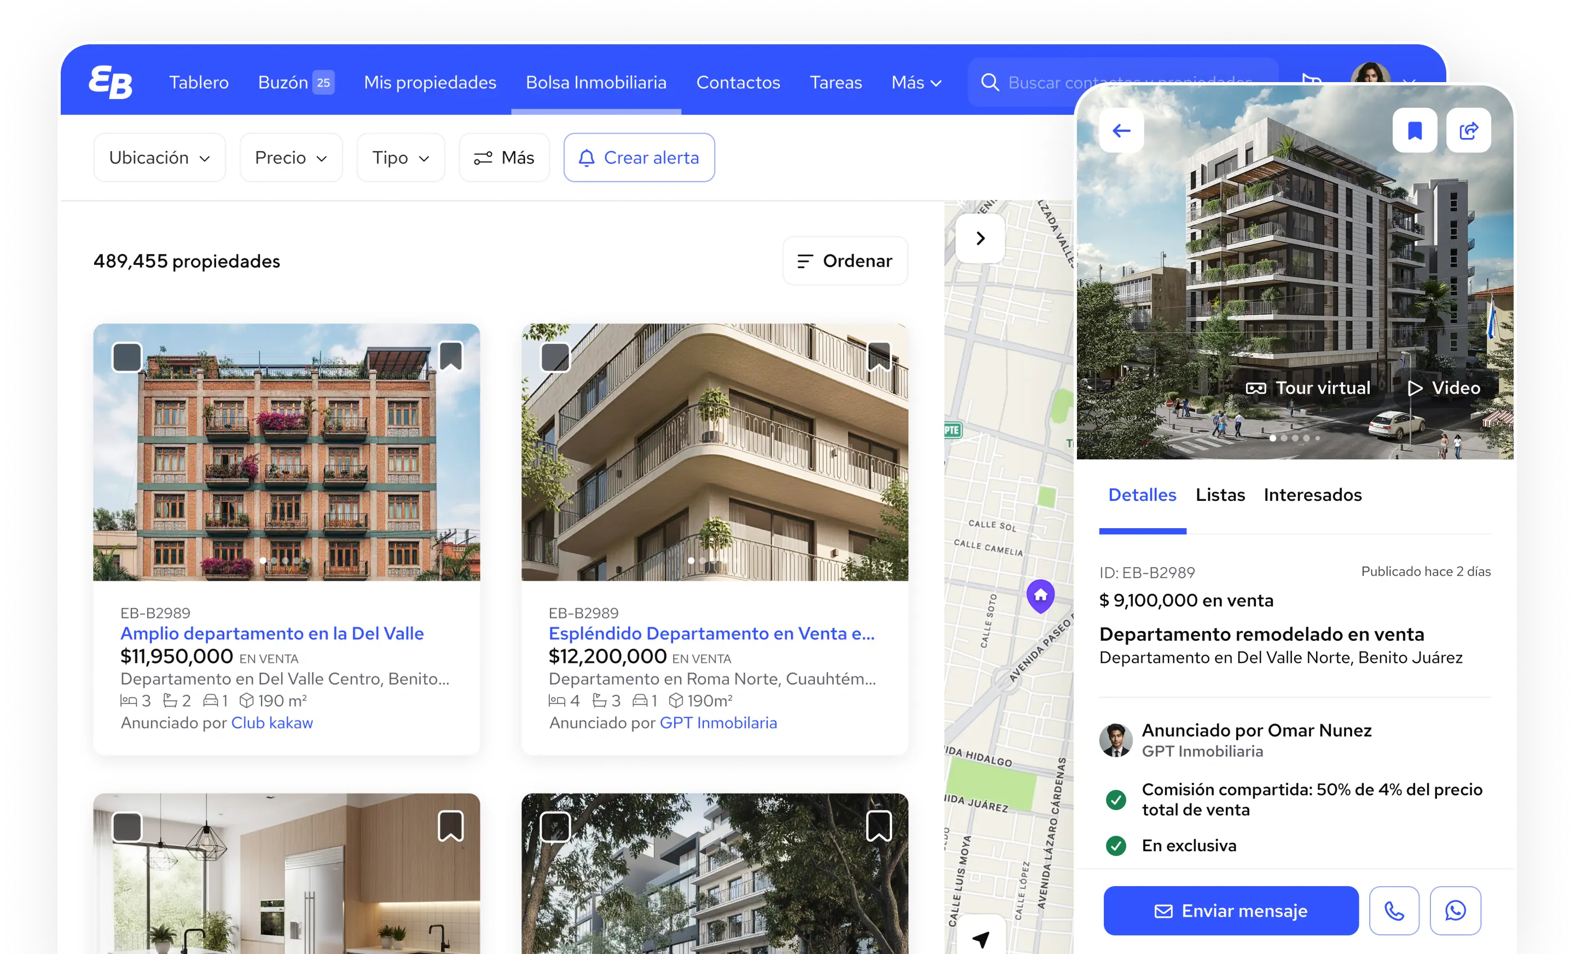Call the agent using the phone icon
Viewport: 1576px width, 954px height.
coord(1394,911)
